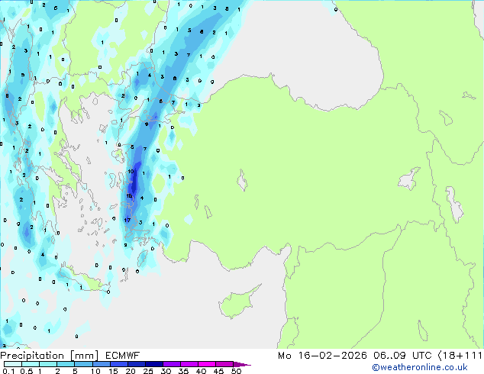Click the Mo 16-02-2026 date text
The width and height of the screenshot is (484, 374).
322,356
